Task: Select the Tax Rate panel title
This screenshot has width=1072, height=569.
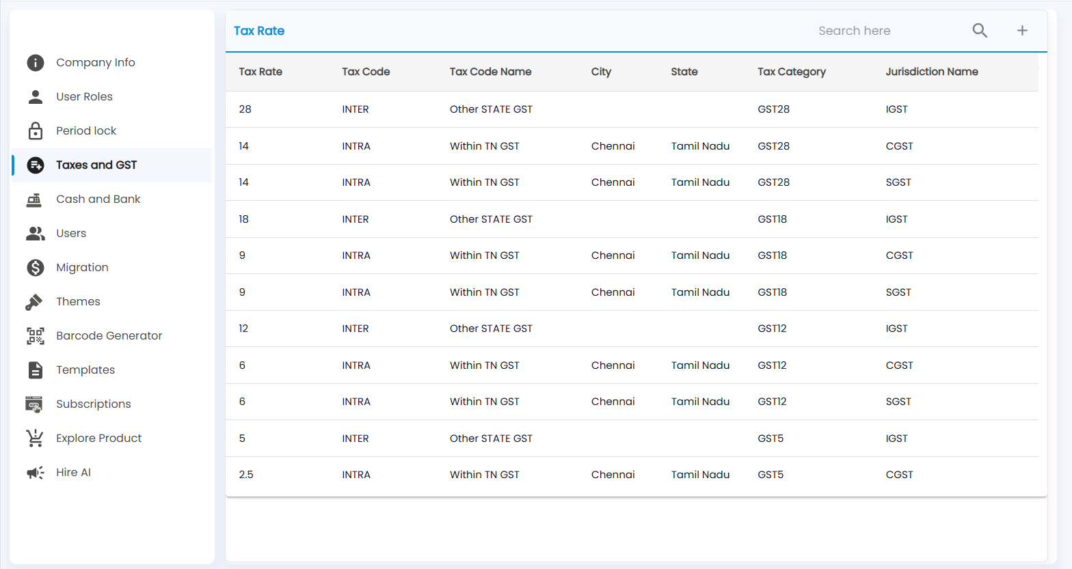Action: (x=259, y=31)
